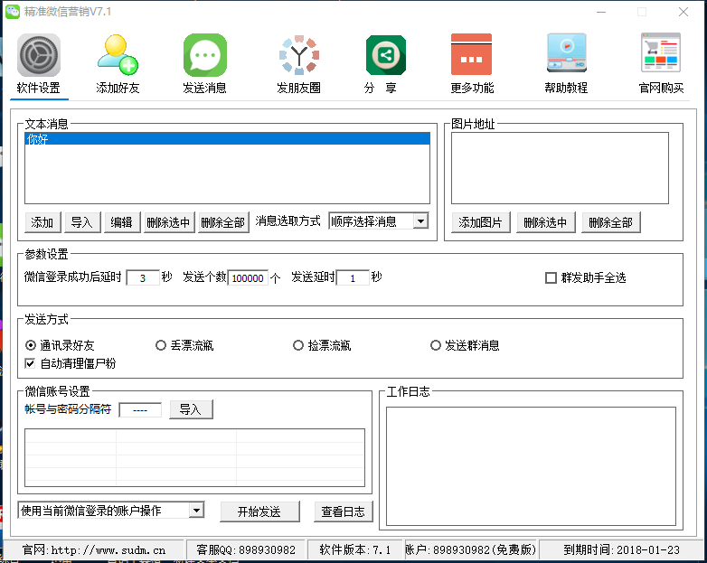Click the 图片地址 list box
Screen dimensions: 707x563
(560, 168)
